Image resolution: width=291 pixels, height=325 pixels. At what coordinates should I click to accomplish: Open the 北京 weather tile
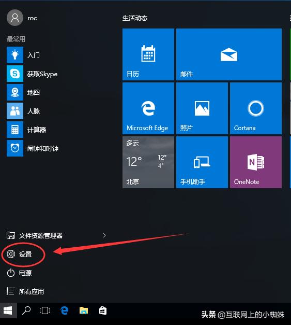click(x=148, y=162)
